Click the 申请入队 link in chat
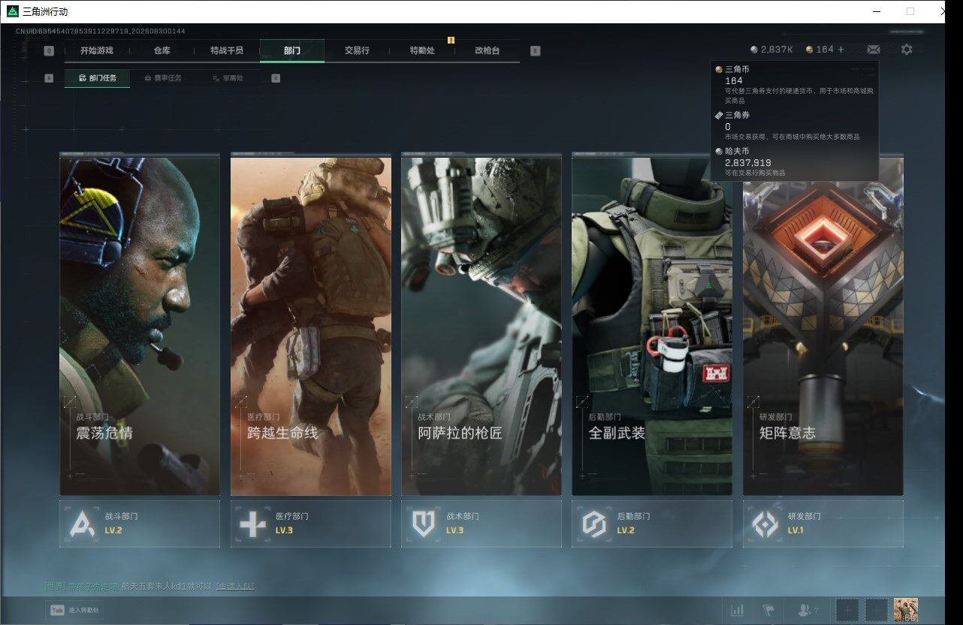Image resolution: width=963 pixels, height=625 pixels. click(x=235, y=586)
